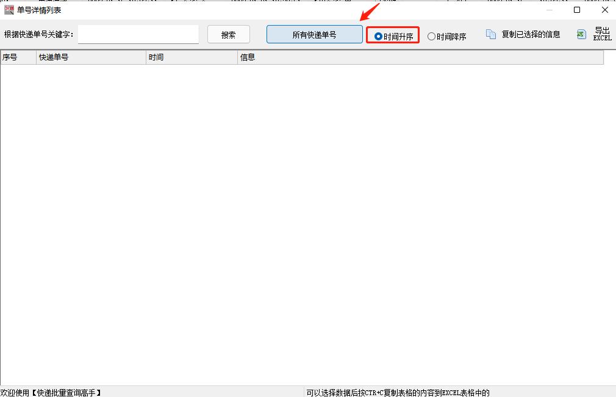This screenshot has height=397, width=616.
Task: Click the 根据快递单号关键字 label
Action: [39, 35]
